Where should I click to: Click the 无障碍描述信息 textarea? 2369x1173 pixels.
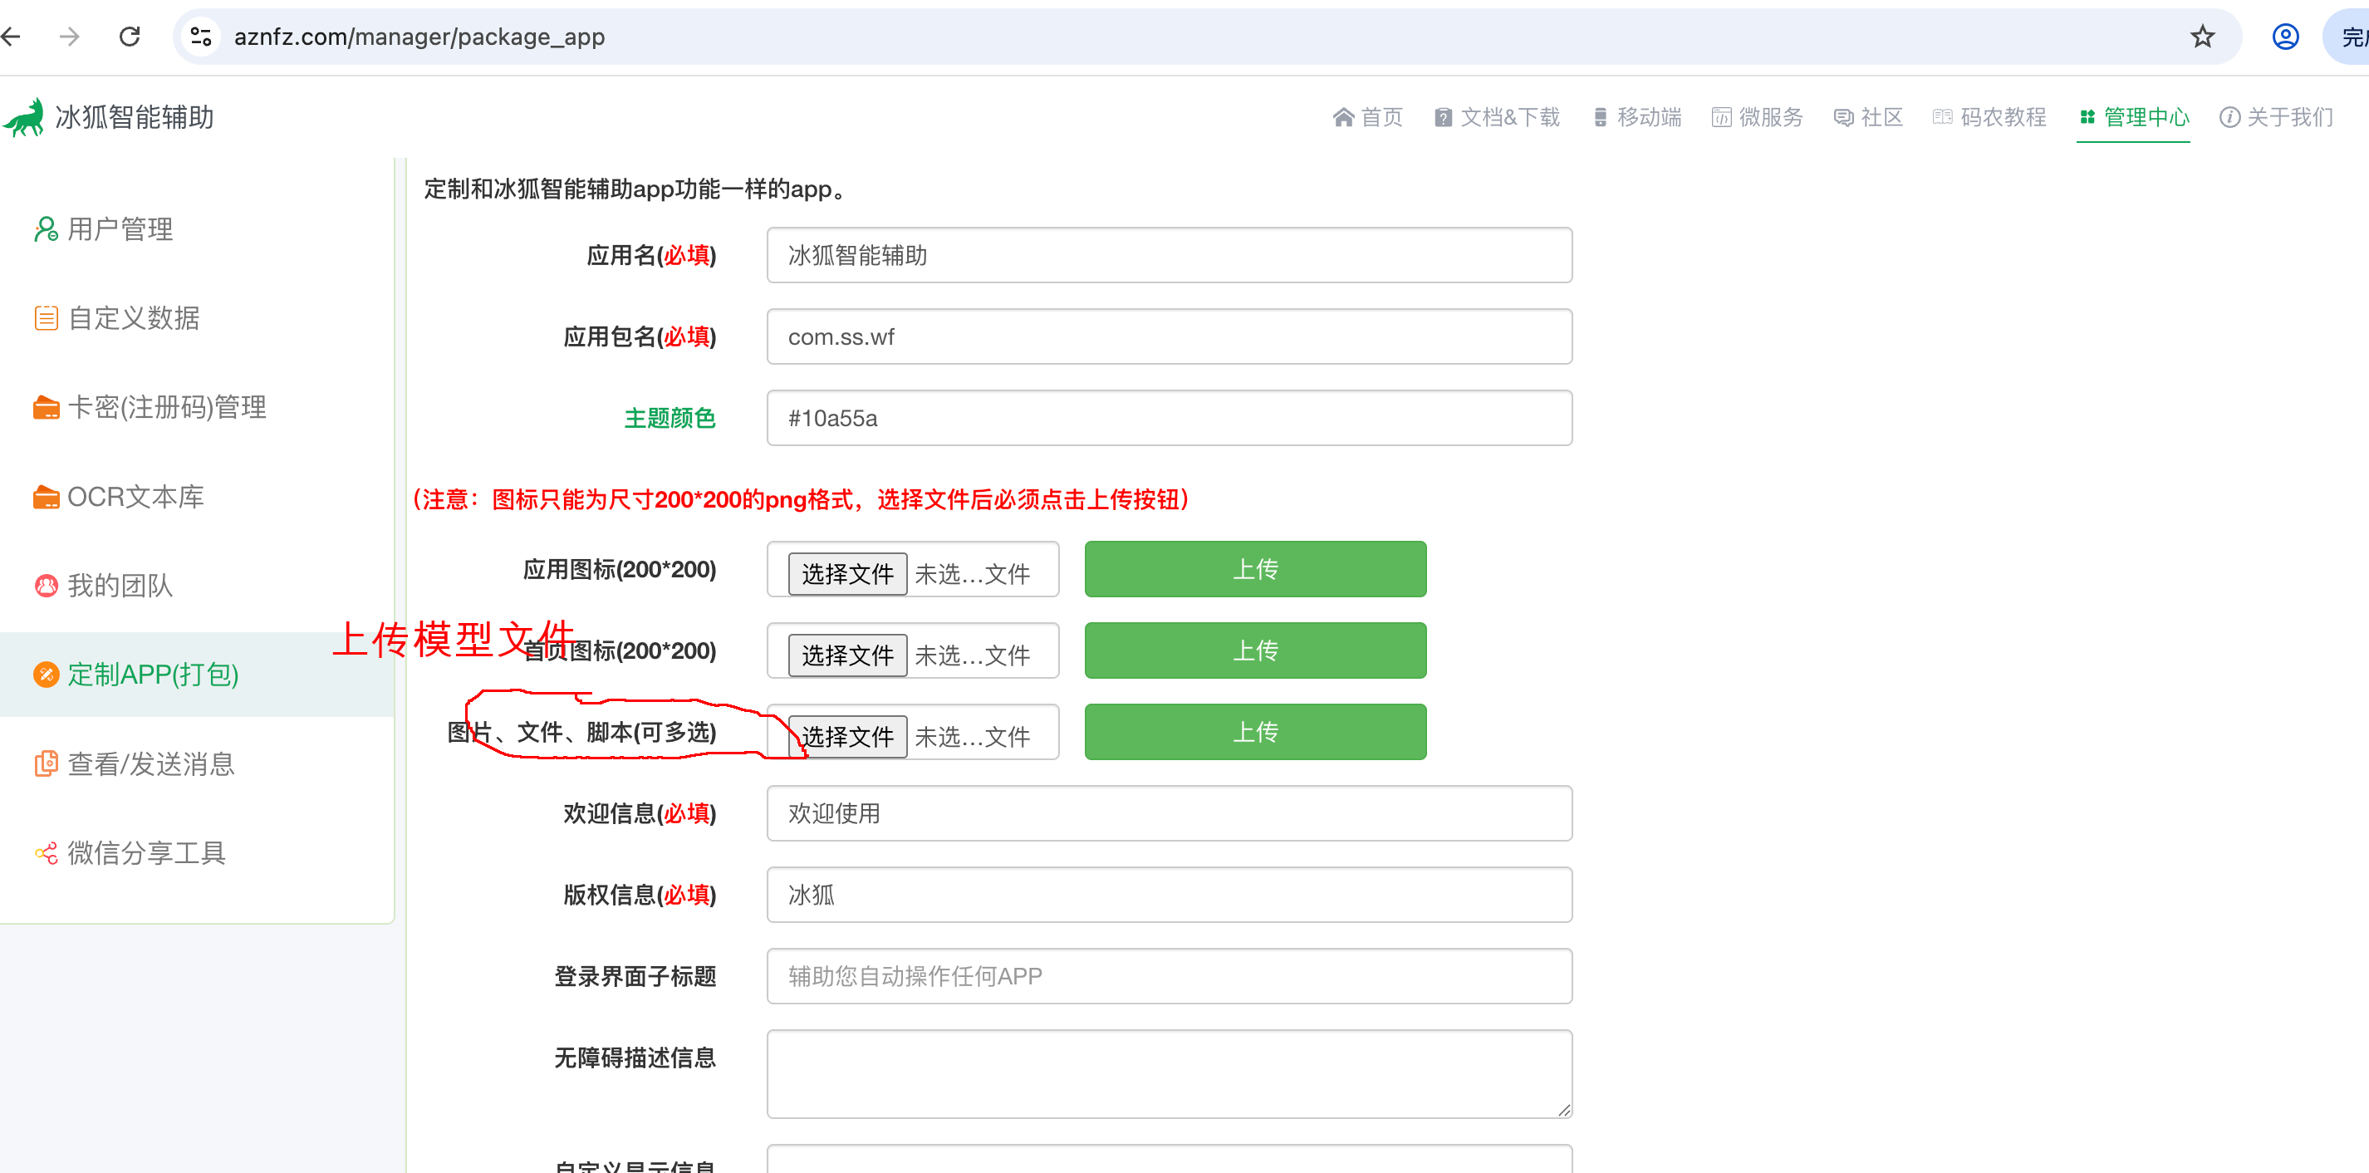[1168, 1072]
